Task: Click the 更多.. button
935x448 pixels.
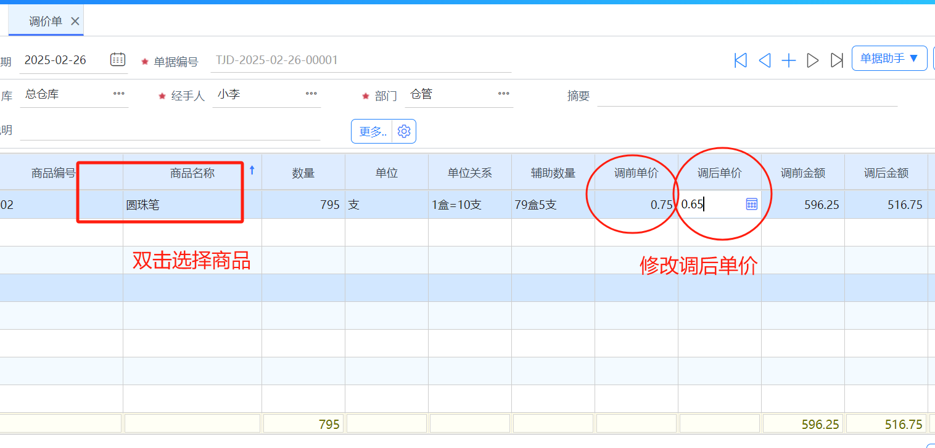Action: pos(373,131)
